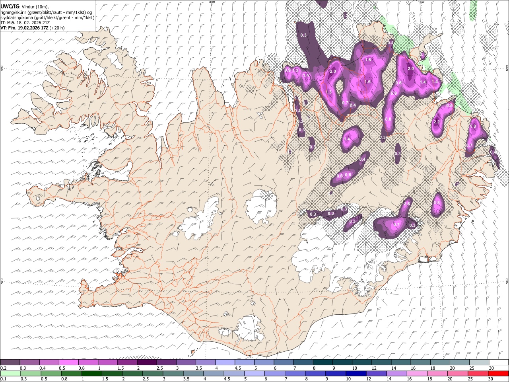Select the pale lavender 4 snow-scale swatch
This screenshot has width=509, height=382.
225,363
